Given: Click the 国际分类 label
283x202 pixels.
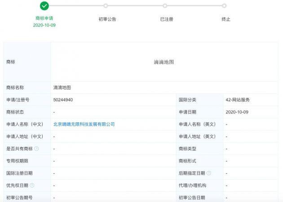Looking at the screenshot, I should pos(187,100).
